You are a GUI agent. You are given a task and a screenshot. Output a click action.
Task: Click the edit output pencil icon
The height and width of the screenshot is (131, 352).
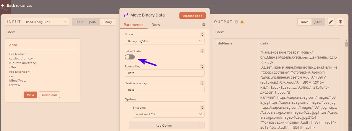pos(331,22)
